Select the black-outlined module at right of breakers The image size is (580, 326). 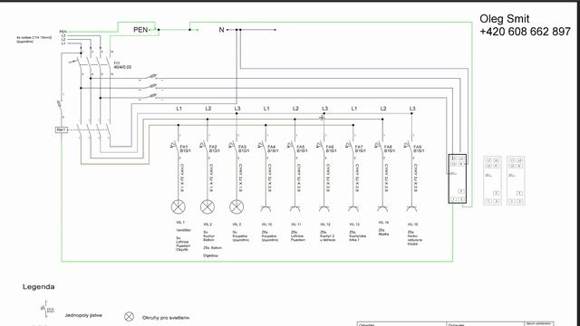[x=458, y=178]
